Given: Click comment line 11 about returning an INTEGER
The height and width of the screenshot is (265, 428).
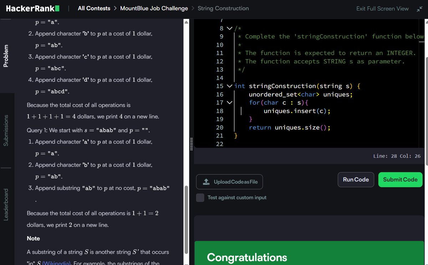Looking at the screenshot, I should [x=327, y=53].
